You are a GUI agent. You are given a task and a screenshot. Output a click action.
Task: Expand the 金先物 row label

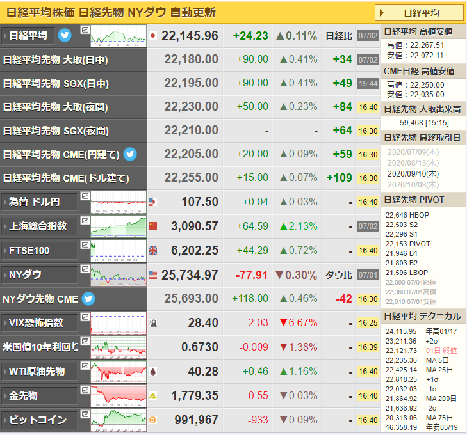pyautogui.click(x=39, y=396)
